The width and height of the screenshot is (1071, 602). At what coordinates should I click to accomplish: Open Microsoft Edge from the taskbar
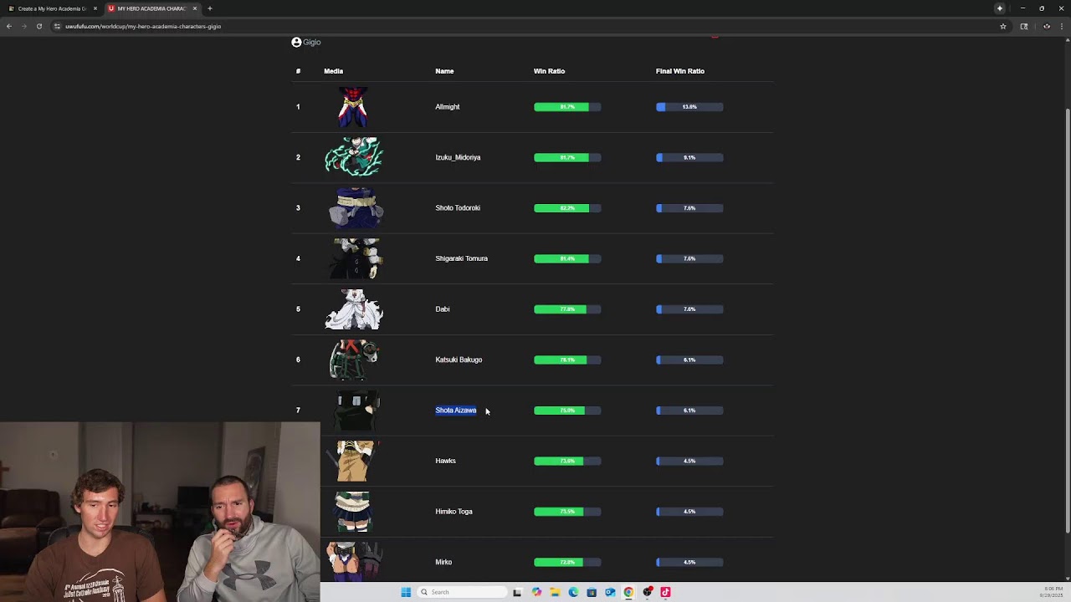[573, 592]
